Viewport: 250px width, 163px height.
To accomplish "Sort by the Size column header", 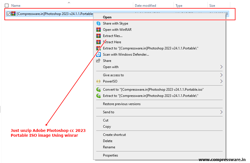I will point(212,6).
